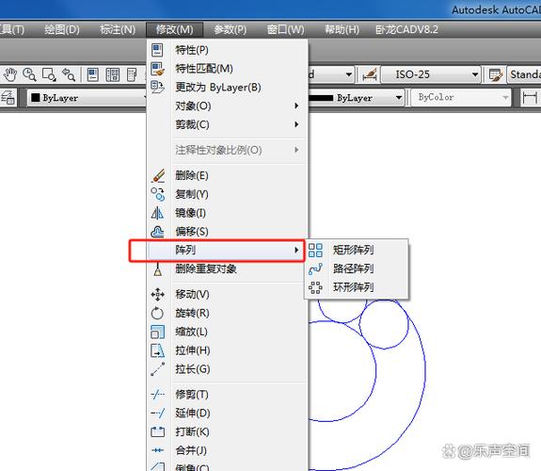The width and height of the screenshot is (541, 471).
Task: Choose 旋转(R) rotate command
Action: [x=227, y=313]
